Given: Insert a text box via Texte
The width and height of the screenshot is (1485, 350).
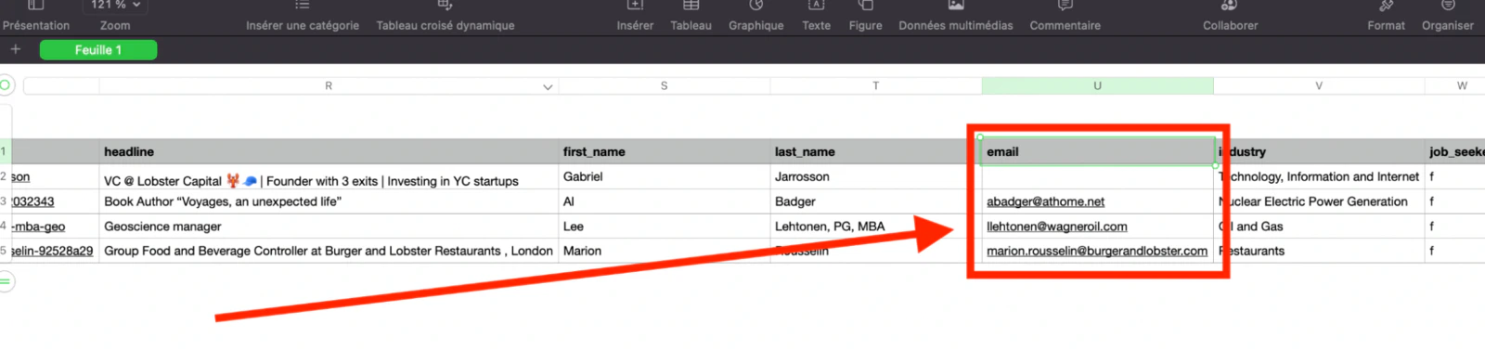Looking at the screenshot, I should tap(817, 17).
